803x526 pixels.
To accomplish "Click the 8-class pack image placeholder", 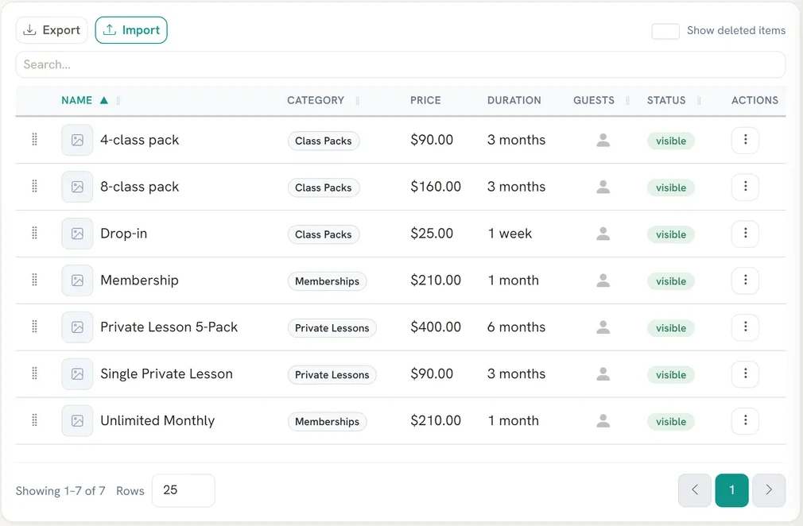I will (77, 187).
